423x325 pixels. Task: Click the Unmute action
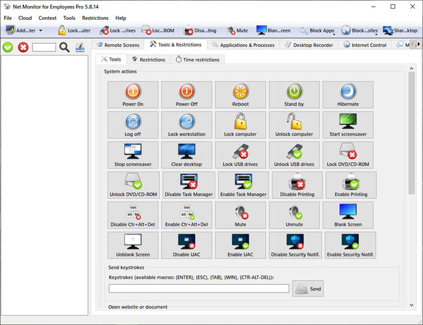click(x=294, y=215)
